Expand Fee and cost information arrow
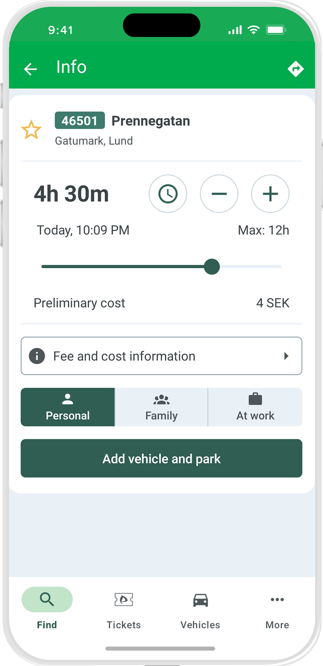Screen dimensions: 323x666 (x=286, y=356)
